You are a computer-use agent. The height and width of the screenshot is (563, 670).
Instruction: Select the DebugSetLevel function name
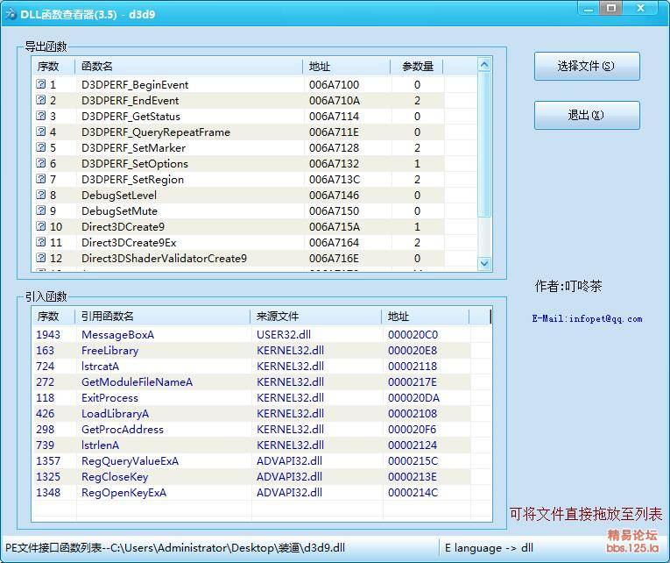coord(119,196)
